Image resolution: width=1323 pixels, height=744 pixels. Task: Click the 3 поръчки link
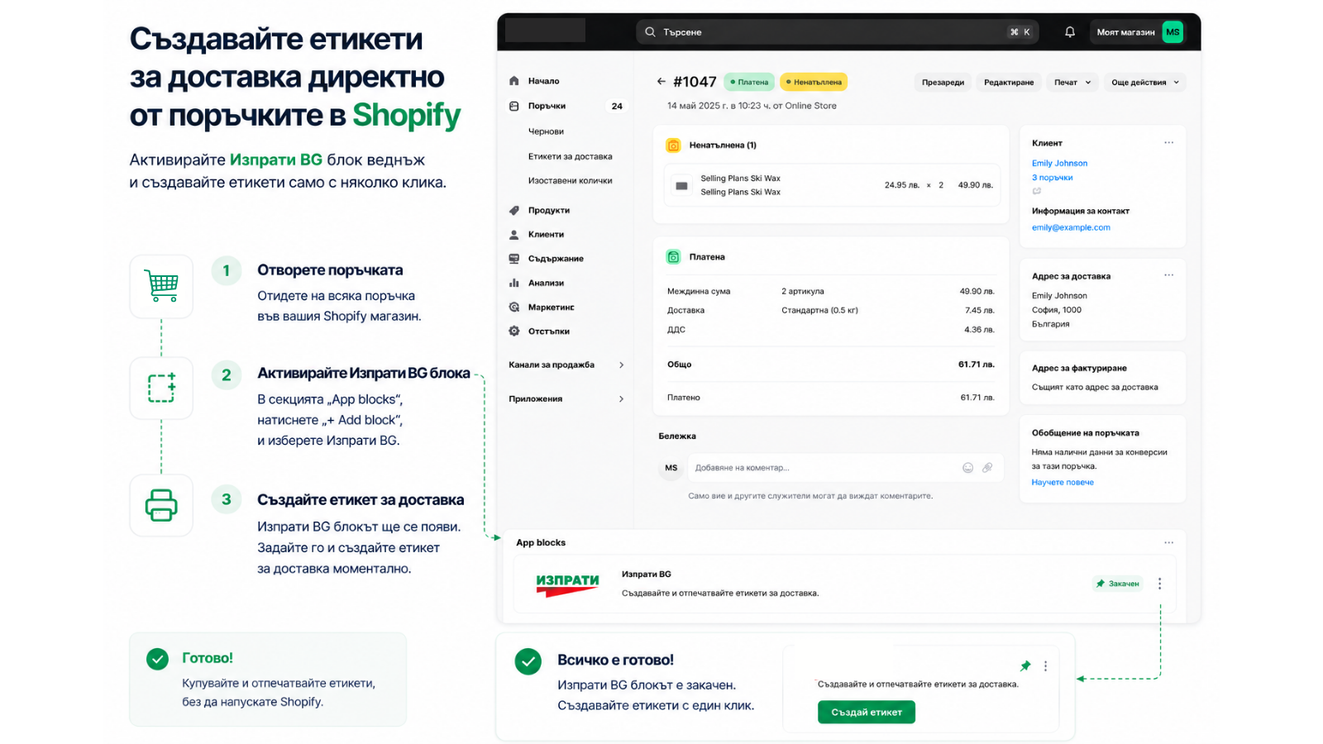tap(1052, 178)
